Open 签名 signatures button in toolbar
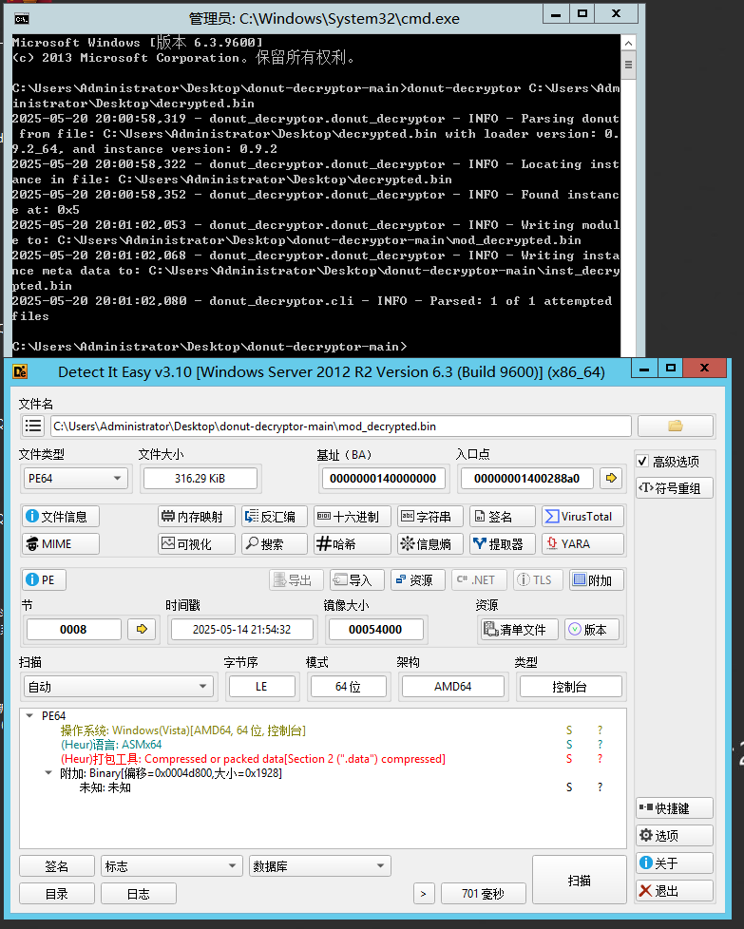This screenshot has width=744, height=929. pyautogui.click(x=502, y=517)
